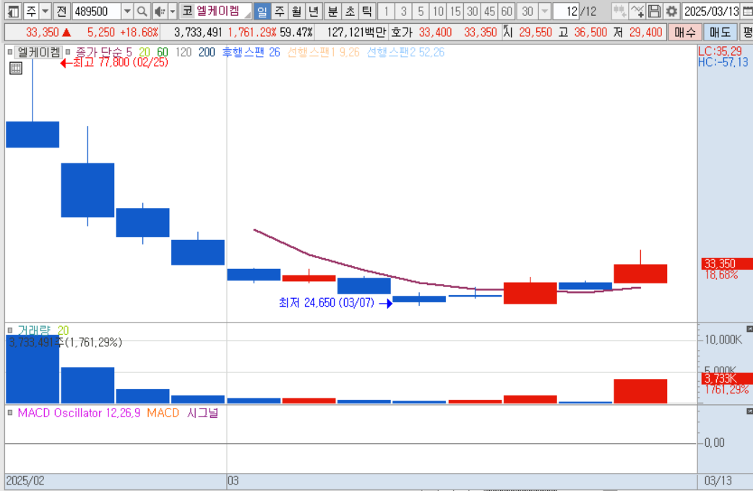Image resolution: width=753 pixels, height=491 pixels.
Task: Select the 15 interval button
Action: pyautogui.click(x=455, y=11)
